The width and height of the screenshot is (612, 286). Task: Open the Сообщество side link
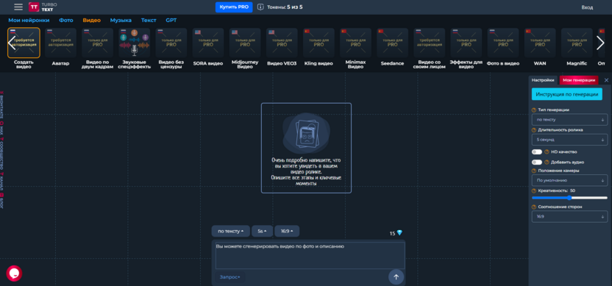2,153
